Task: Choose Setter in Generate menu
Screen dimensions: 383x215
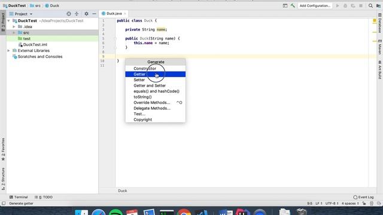Action: pyautogui.click(x=156, y=79)
